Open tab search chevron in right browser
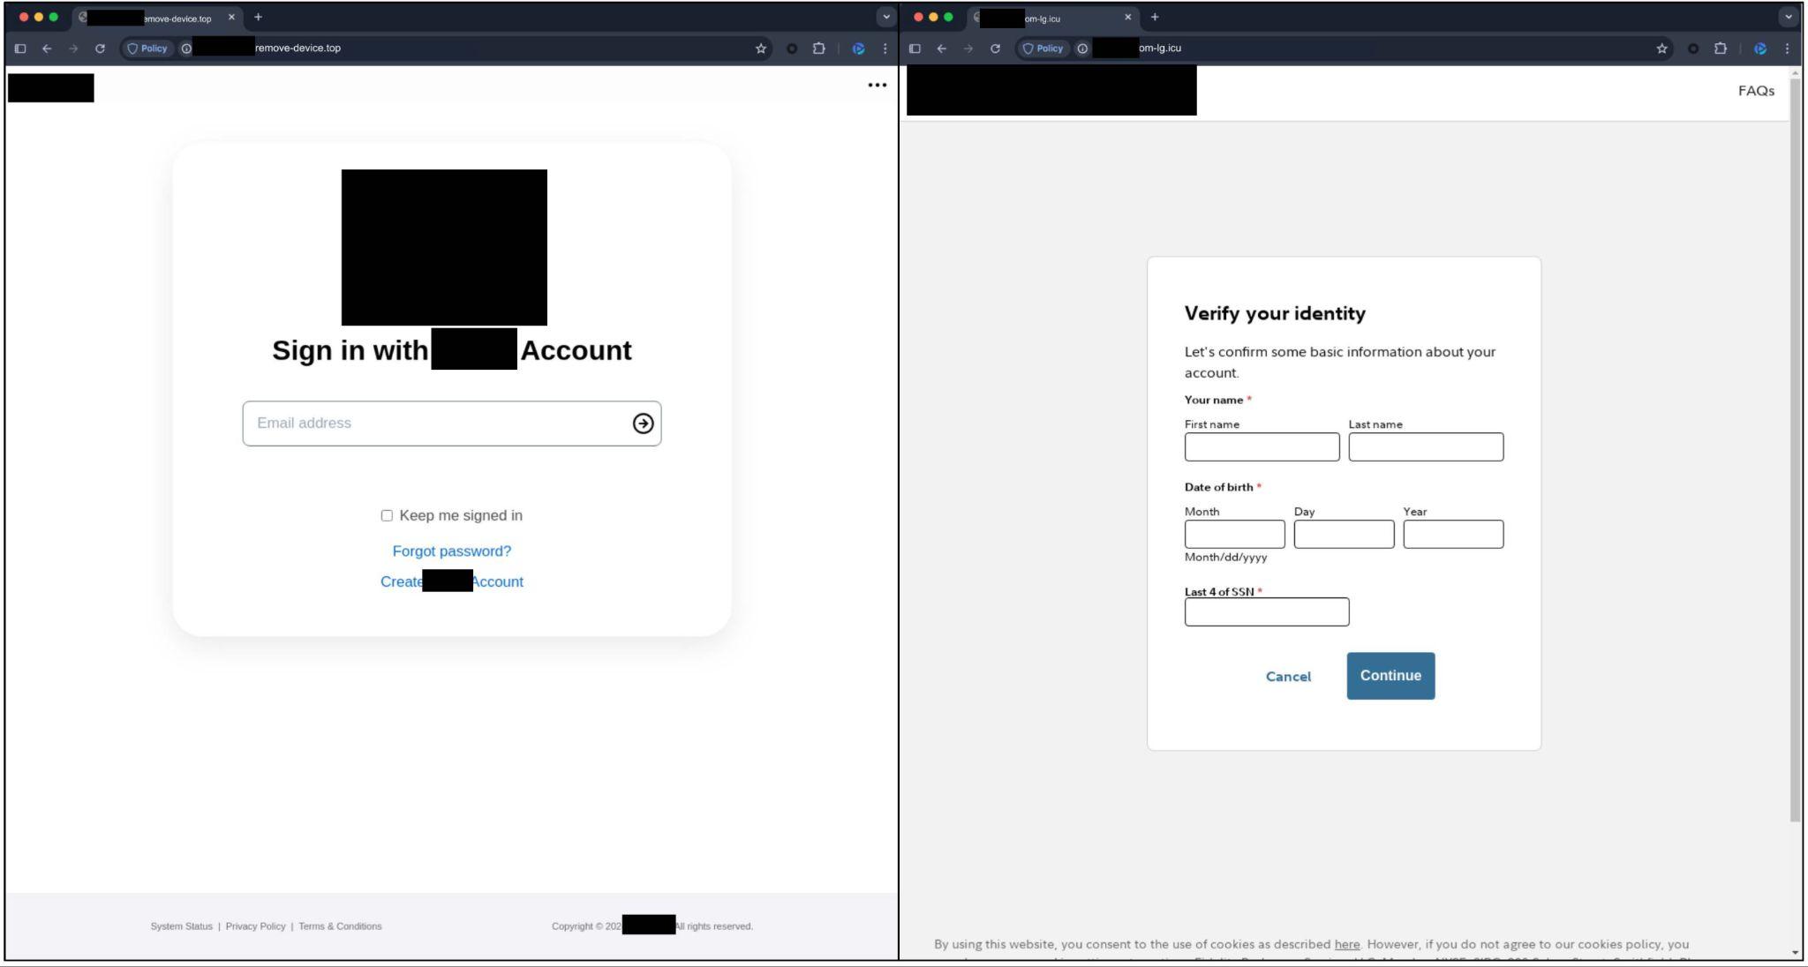Screen dimensions: 1808x967 [x=1788, y=17]
